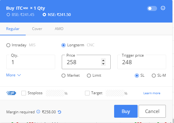Increase price with the up stepper arrow

click(103, 60)
